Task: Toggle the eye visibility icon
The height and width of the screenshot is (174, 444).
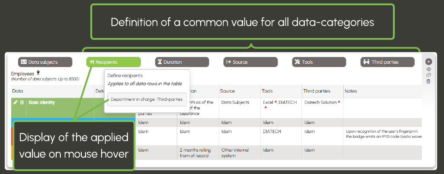Action: click(x=428, y=69)
